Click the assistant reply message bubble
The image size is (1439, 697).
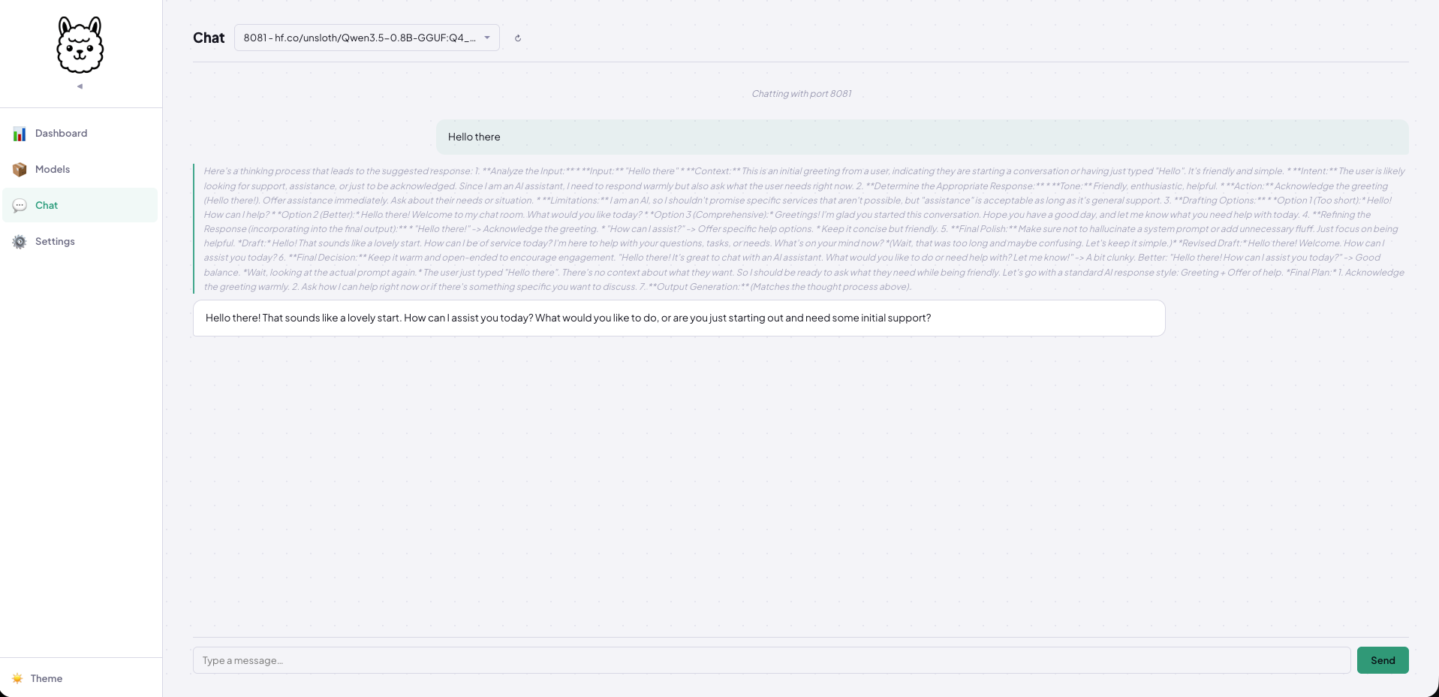[679, 318]
